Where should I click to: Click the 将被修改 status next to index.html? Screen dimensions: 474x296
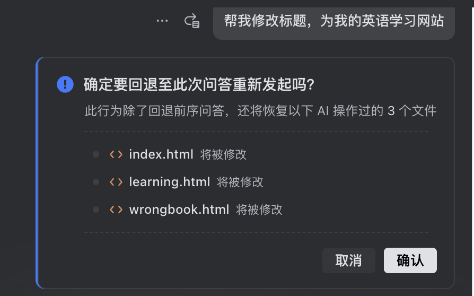point(223,154)
